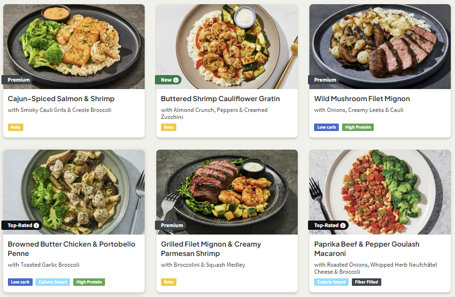Select Calorie Smart tag on Paprika Beef Goulash
The height and width of the screenshot is (297, 455).
(331, 282)
